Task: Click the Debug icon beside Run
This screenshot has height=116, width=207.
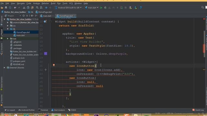Action: (105, 8)
